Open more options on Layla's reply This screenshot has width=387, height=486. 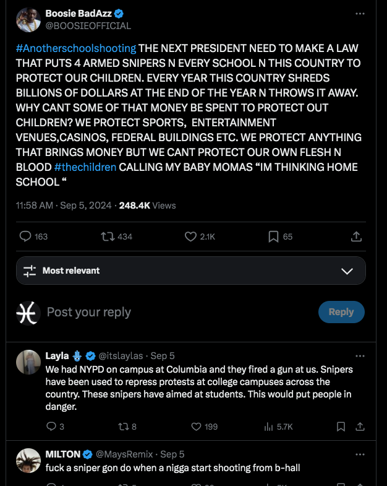tap(360, 356)
